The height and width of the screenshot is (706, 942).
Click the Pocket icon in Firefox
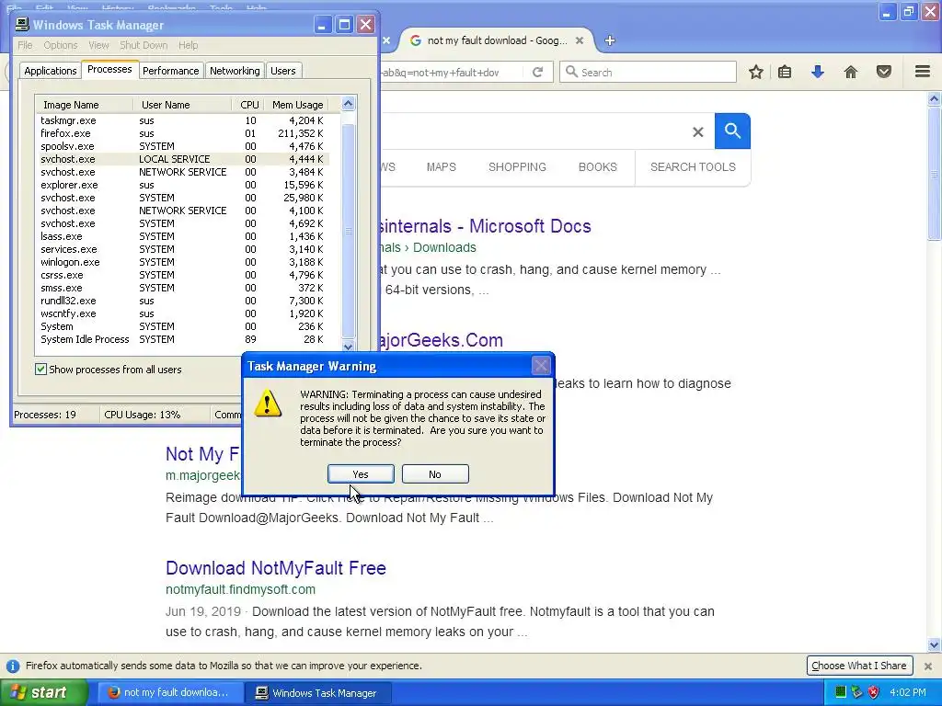pos(884,72)
